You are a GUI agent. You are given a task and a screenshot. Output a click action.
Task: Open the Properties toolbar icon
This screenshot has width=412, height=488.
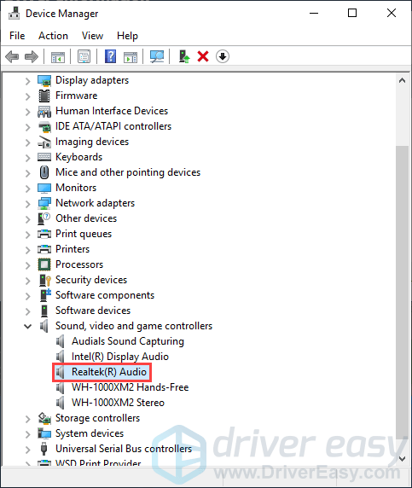click(x=84, y=56)
